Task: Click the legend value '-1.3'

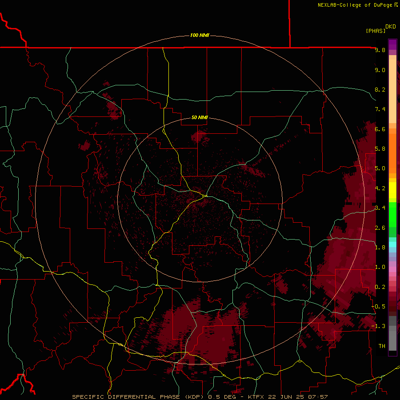Action: [x=378, y=326]
